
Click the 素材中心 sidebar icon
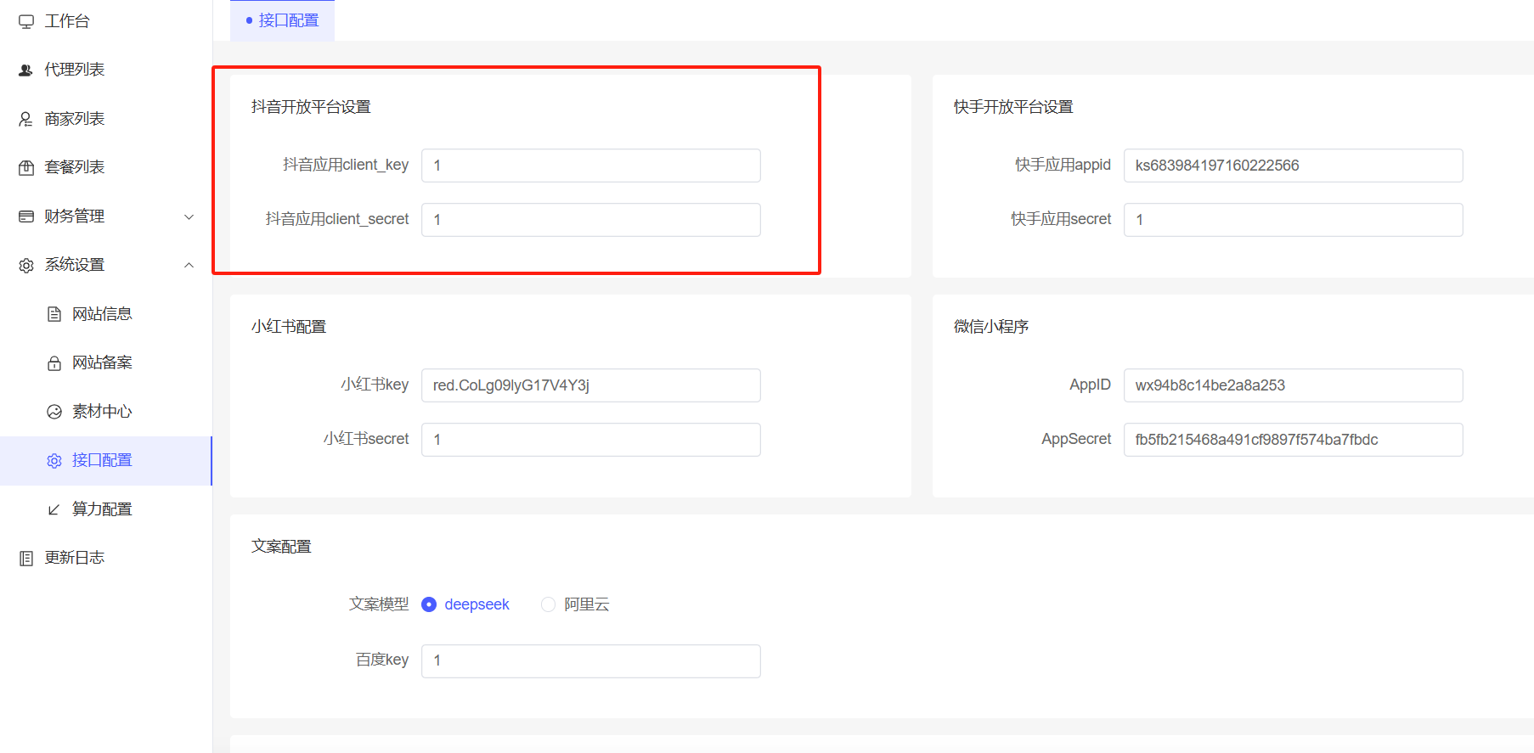pyautogui.click(x=54, y=412)
